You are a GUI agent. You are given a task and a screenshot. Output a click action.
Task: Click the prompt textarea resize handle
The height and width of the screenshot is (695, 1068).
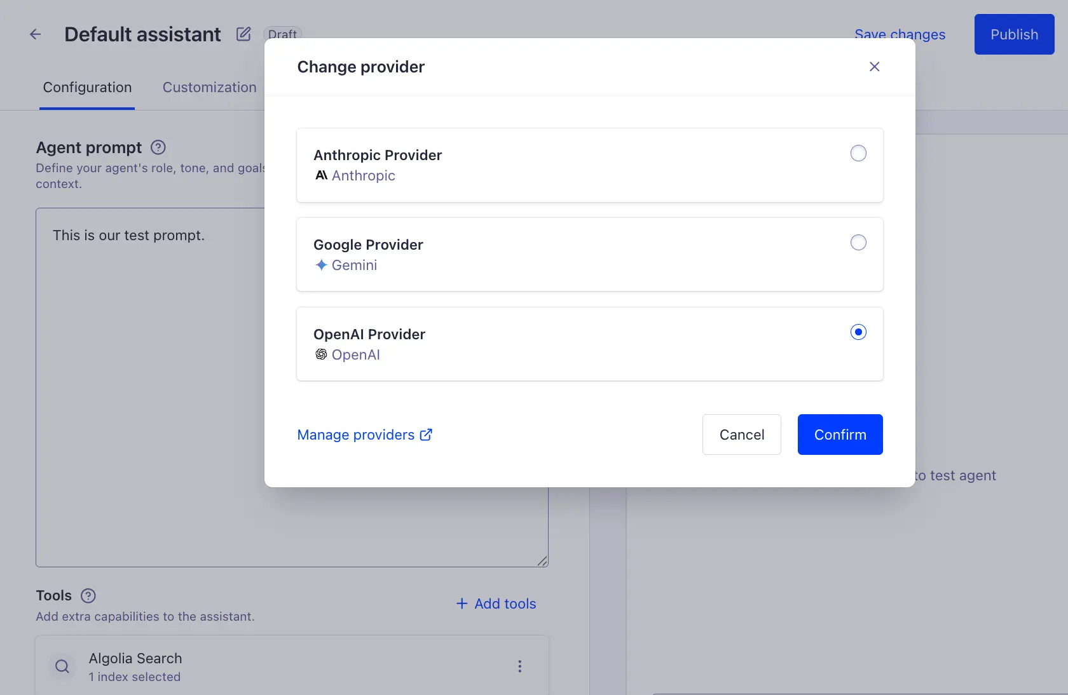click(x=542, y=560)
